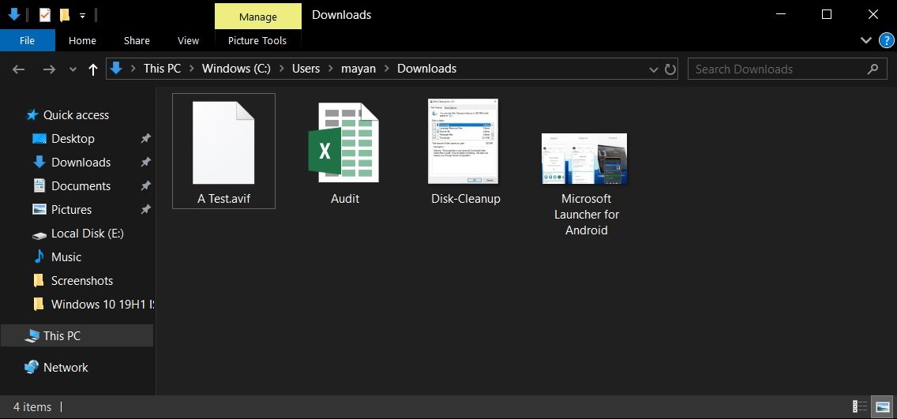The width and height of the screenshot is (897, 419).
Task: Click into the Search Downloads box
Action: (x=778, y=69)
